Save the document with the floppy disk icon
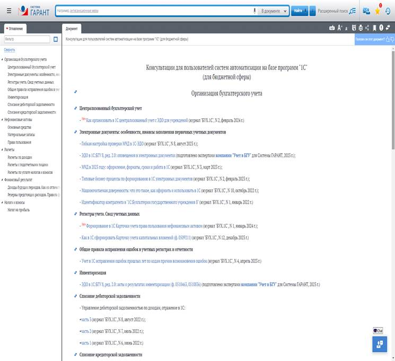This screenshot has width=395, height=361. (354, 28)
